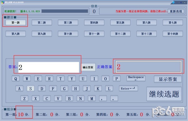This screenshot has width=188, height=121.
Task: Focus the 答案 input box
Action: (49, 67)
